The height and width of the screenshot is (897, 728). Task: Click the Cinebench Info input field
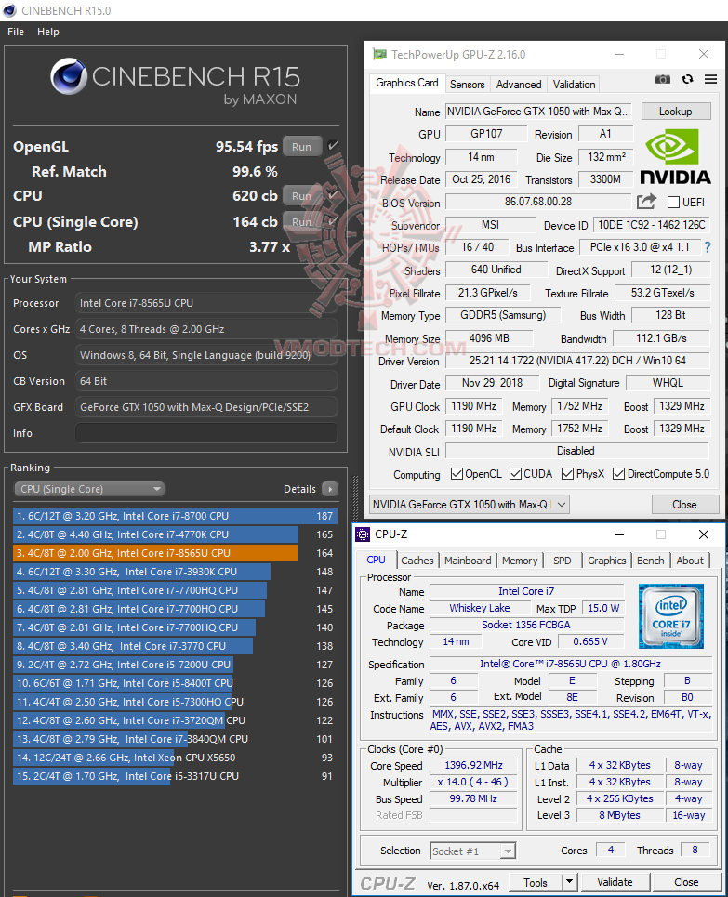click(x=206, y=433)
